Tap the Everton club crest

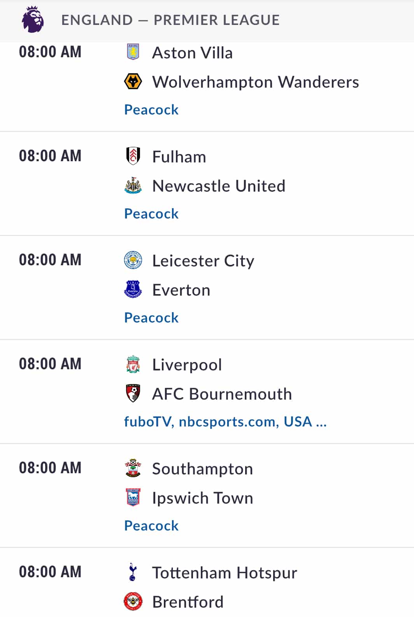(133, 289)
